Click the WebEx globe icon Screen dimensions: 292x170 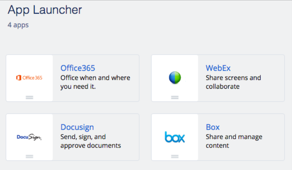point(175,77)
